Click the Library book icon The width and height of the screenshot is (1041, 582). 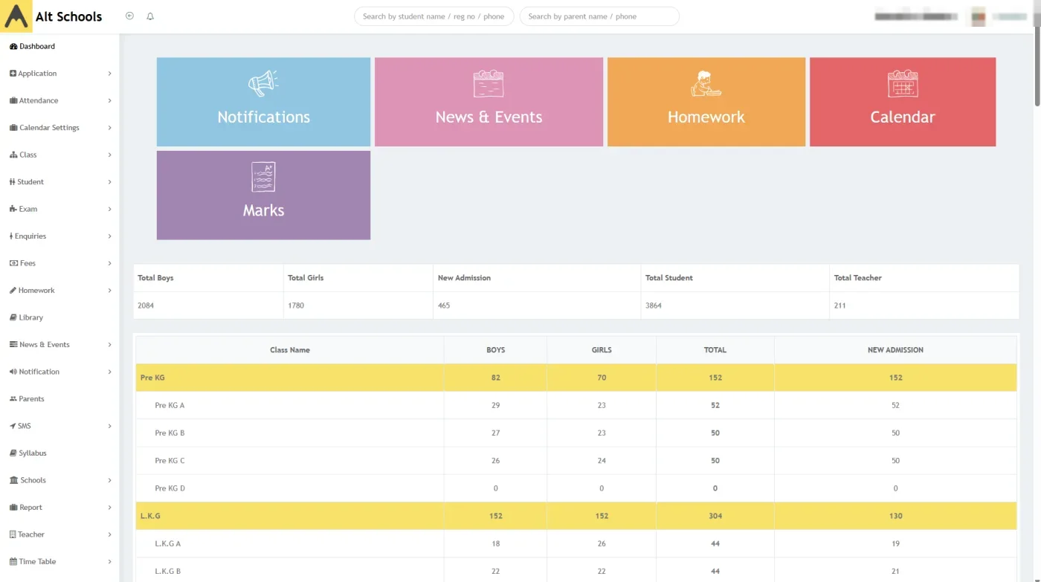point(13,317)
